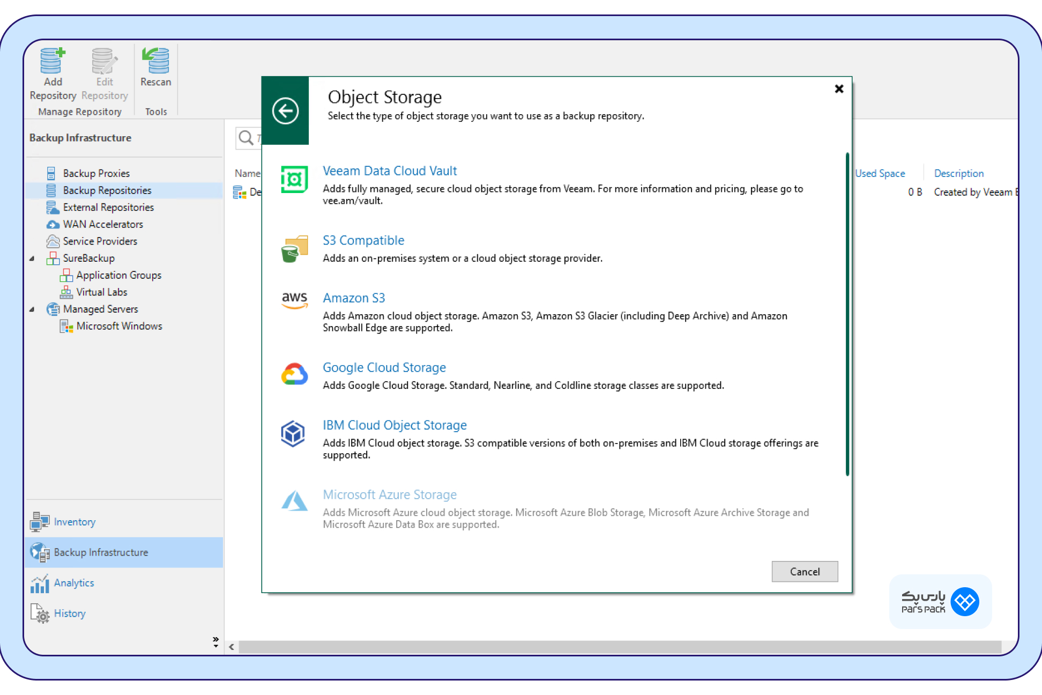The width and height of the screenshot is (1042, 695).
Task: Click the 'Created by Veeam' description cell
Action: click(976, 192)
